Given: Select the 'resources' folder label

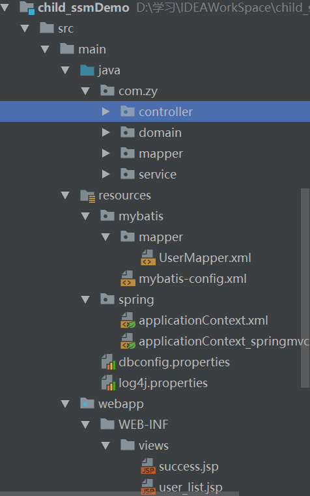Looking at the screenshot, I should (x=125, y=195).
